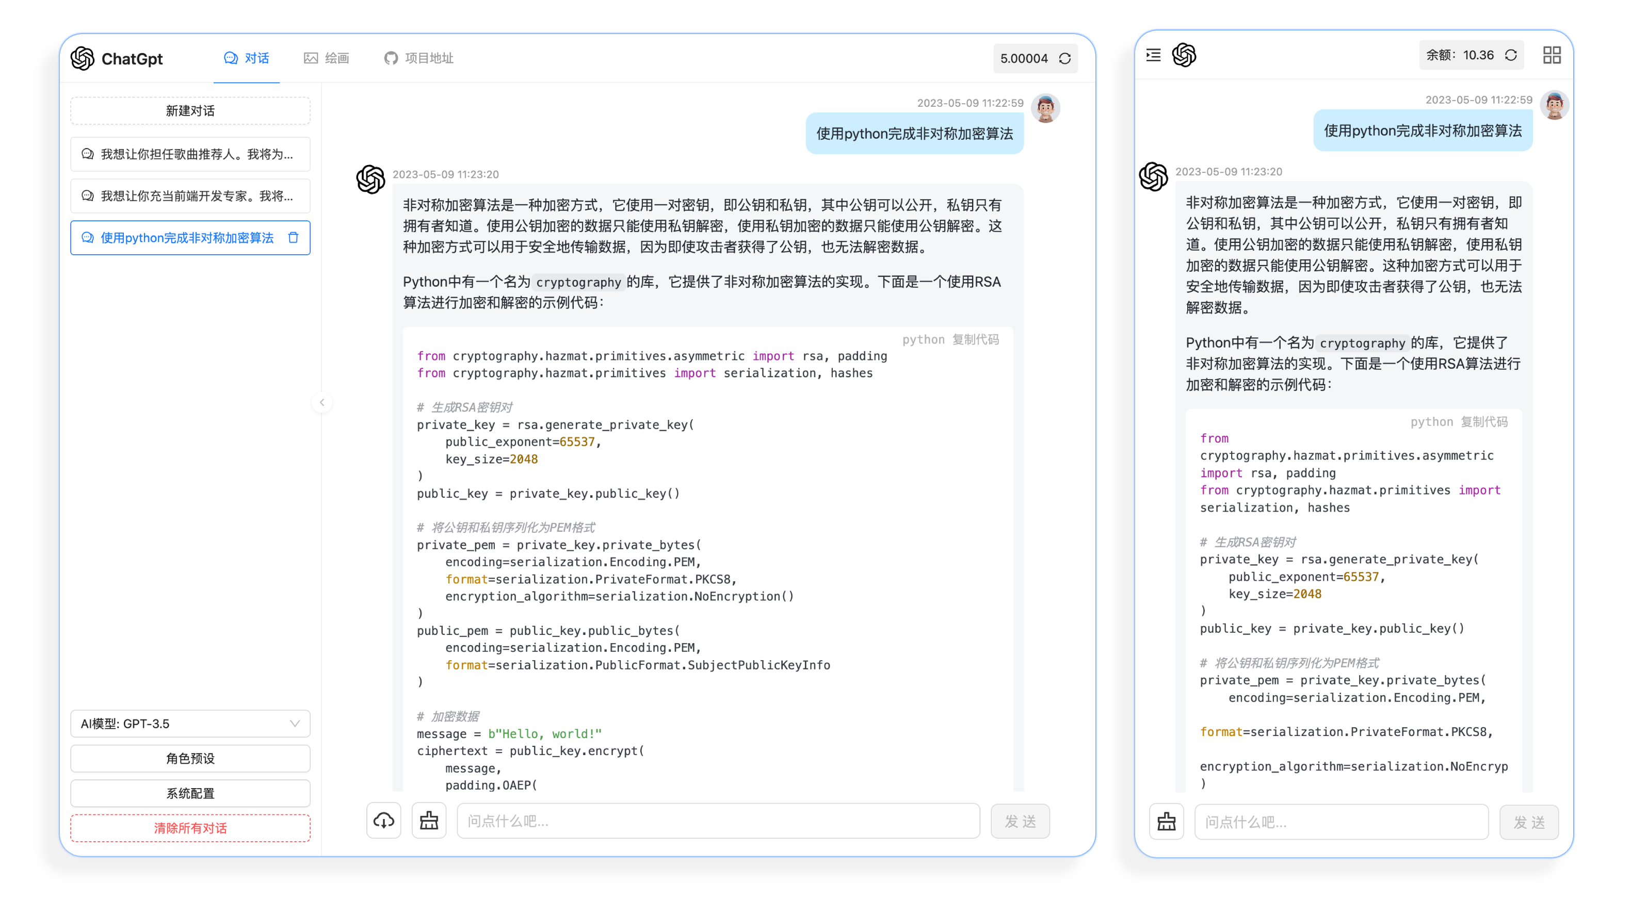Refresh the 余额 10.36 balance in mobile view
Screen dimensions: 1631x899
[1511, 55]
